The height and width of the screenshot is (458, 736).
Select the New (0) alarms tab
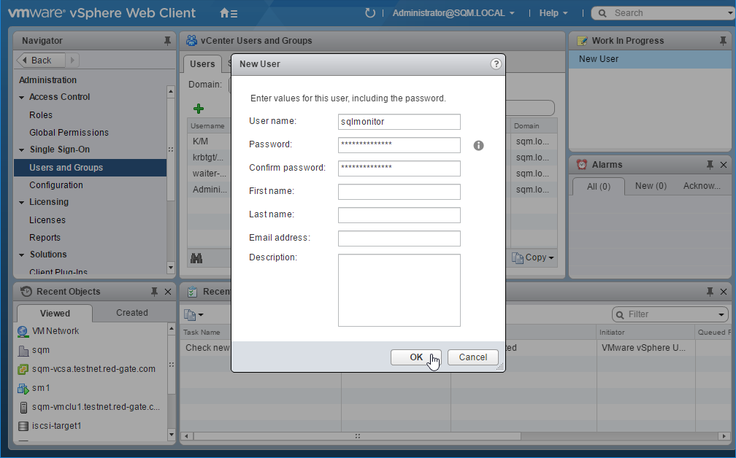(651, 186)
